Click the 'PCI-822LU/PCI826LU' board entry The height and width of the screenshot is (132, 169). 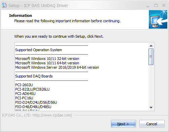tap(32, 89)
